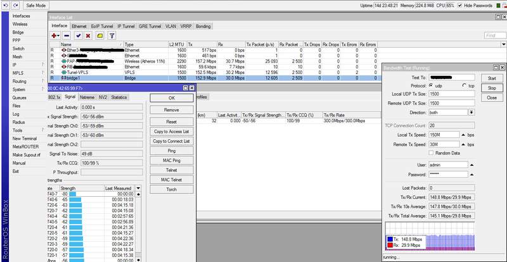Click the blue checkmark enable icon
Image resolution: width=507 pixels, height=262 pixels.
click(78, 36)
